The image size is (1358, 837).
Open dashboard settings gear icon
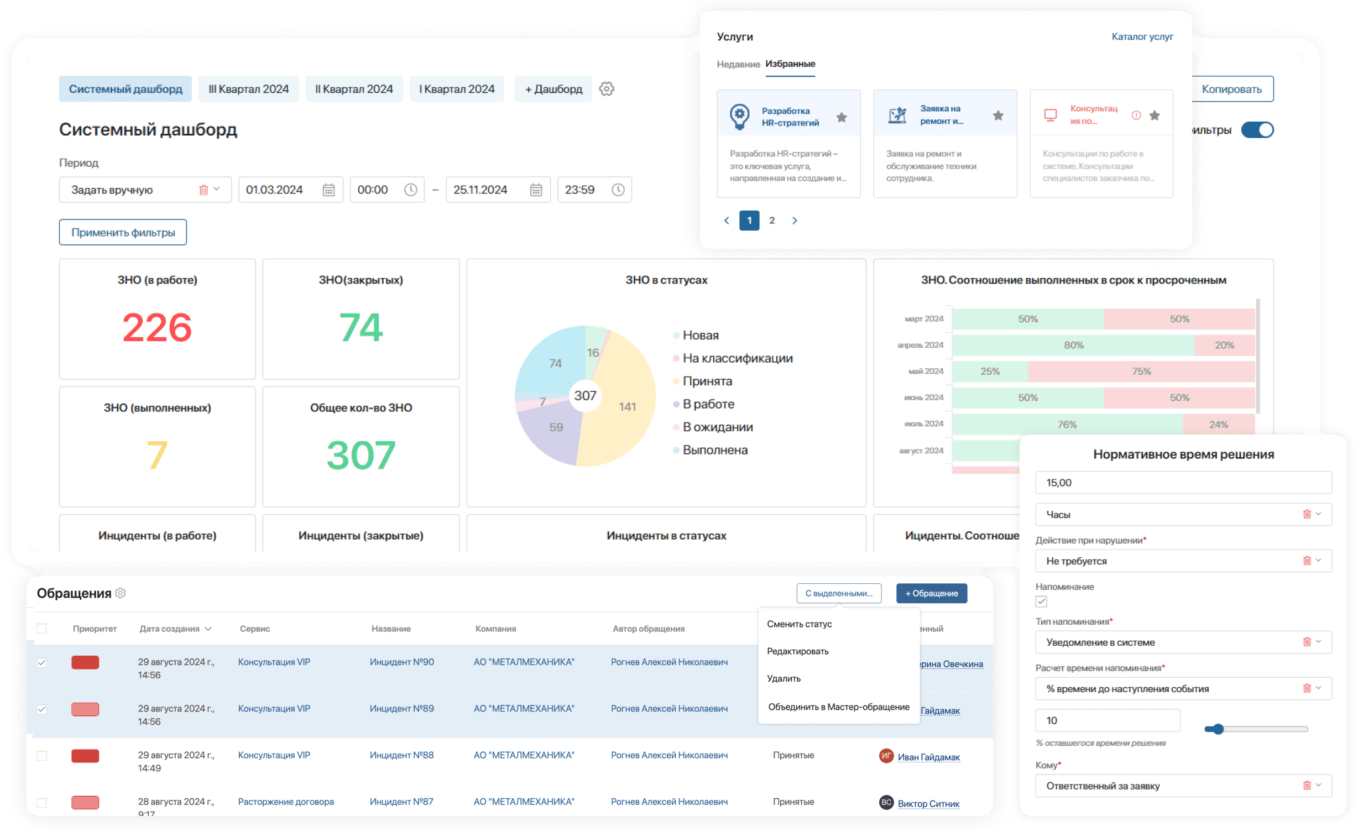click(606, 89)
